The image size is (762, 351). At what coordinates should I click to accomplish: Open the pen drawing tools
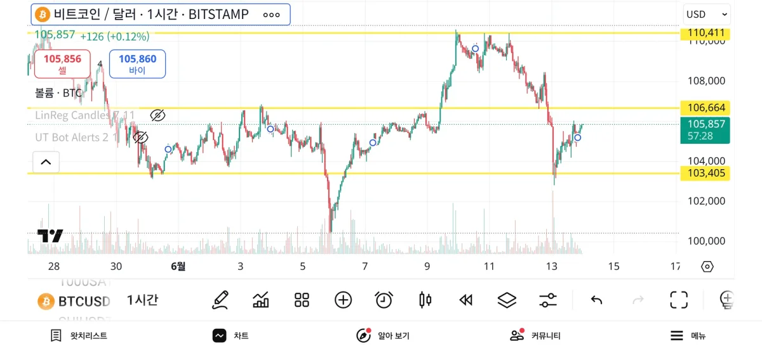pos(220,300)
